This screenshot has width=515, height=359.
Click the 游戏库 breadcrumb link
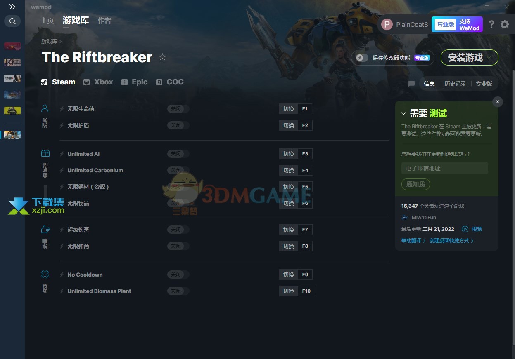click(x=49, y=41)
